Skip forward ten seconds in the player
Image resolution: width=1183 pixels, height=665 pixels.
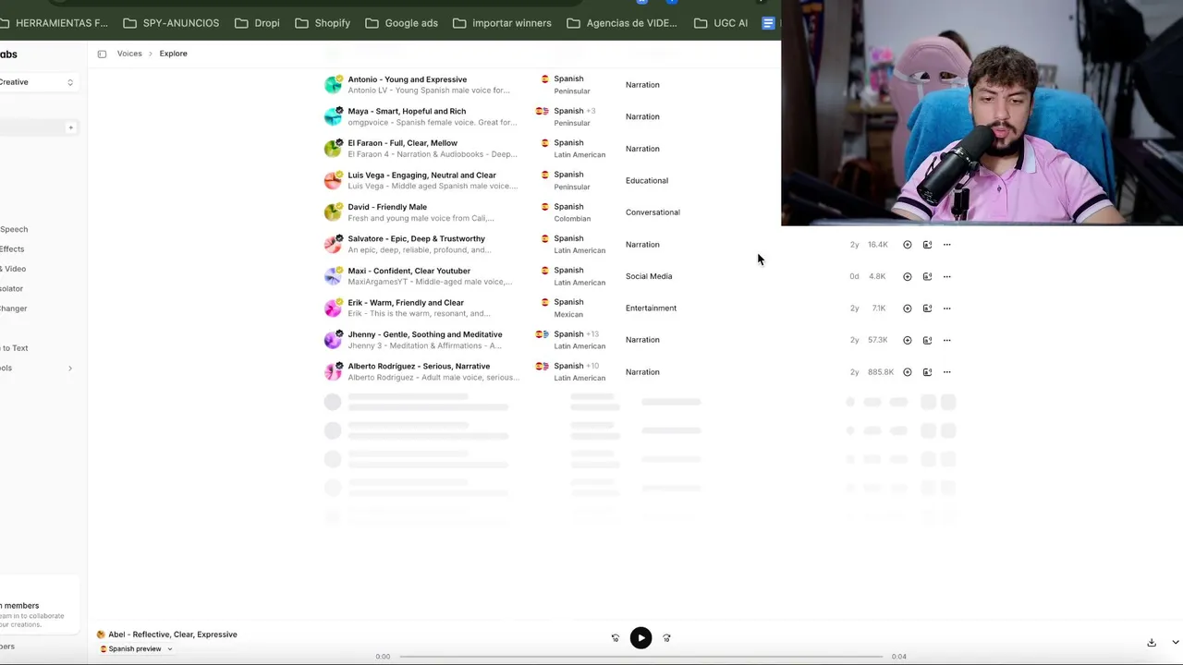pyautogui.click(x=666, y=638)
